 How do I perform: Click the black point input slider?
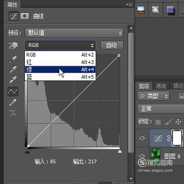pyautogui.click(x=27, y=152)
